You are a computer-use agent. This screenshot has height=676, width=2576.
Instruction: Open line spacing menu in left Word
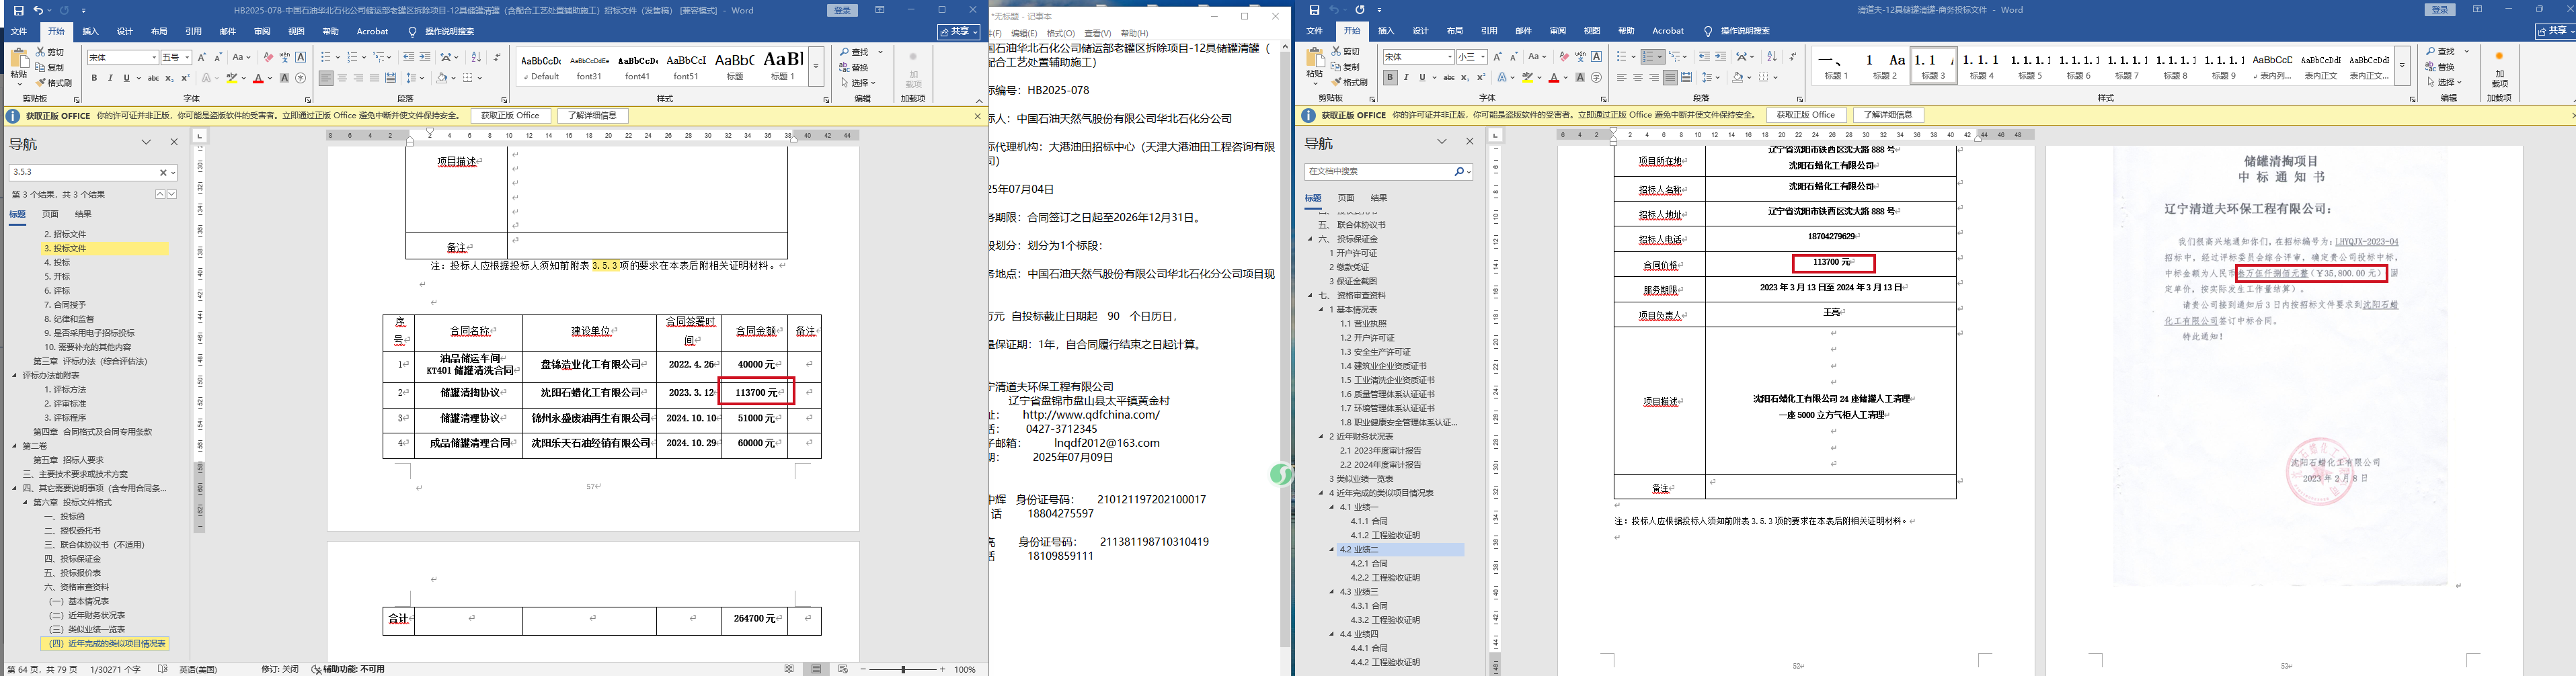[x=414, y=78]
